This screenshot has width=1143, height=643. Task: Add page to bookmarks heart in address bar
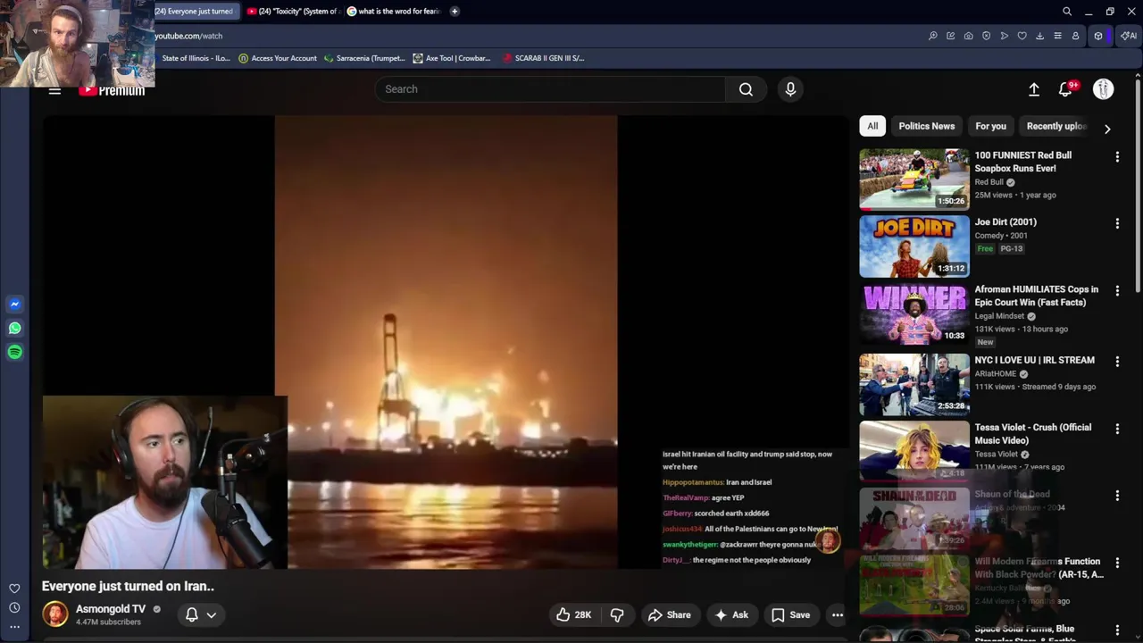[x=1022, y=36]
